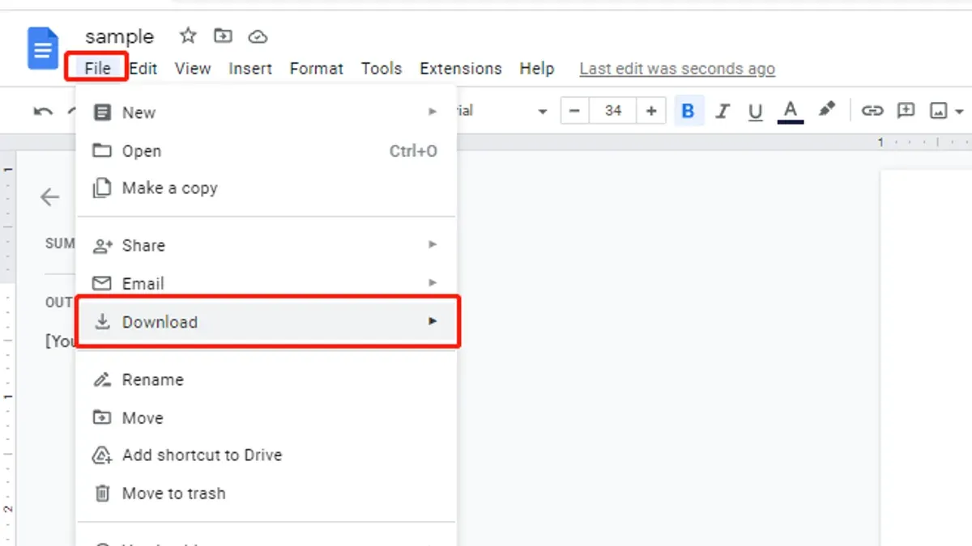Image resolution: width=972 pixels, height=546 pixels.
Task: Expand the Share submenu arrow
Action: pos(433,244)
